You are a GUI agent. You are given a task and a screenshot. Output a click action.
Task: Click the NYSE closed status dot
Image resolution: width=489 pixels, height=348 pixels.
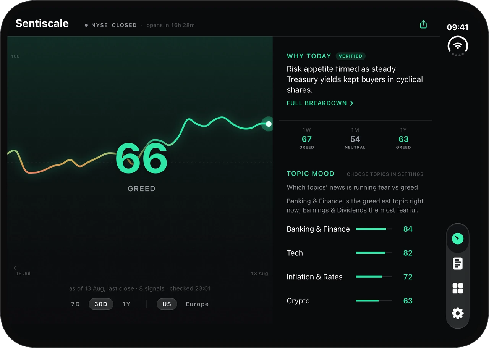86,25
